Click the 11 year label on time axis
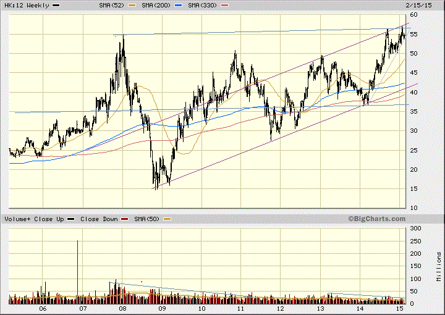This screenshot has height=315, width=445. [x=241, y=309]
